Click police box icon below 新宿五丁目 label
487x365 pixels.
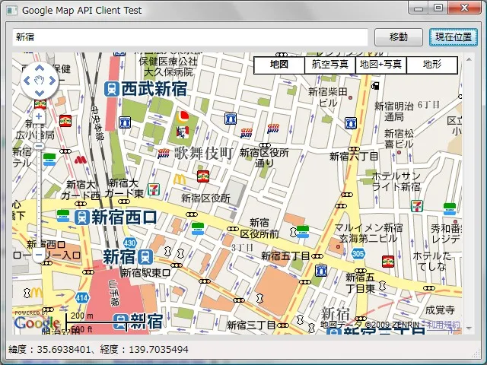pyautogui.click(x=321, y=271)
